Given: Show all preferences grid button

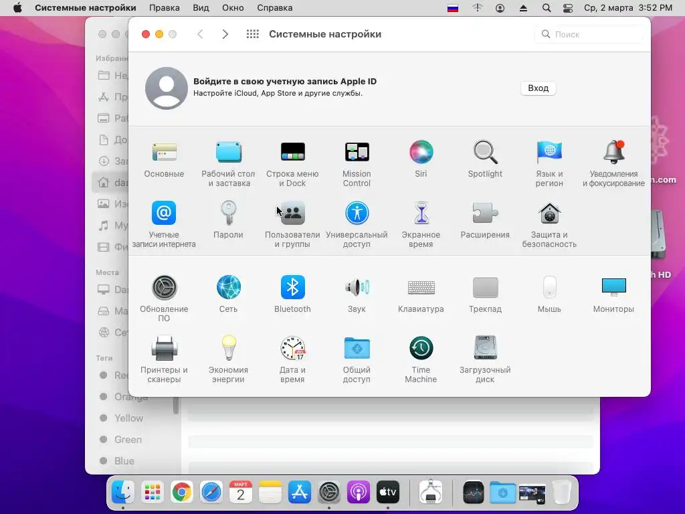Looking at the screenshot, I should coord(252,34).
